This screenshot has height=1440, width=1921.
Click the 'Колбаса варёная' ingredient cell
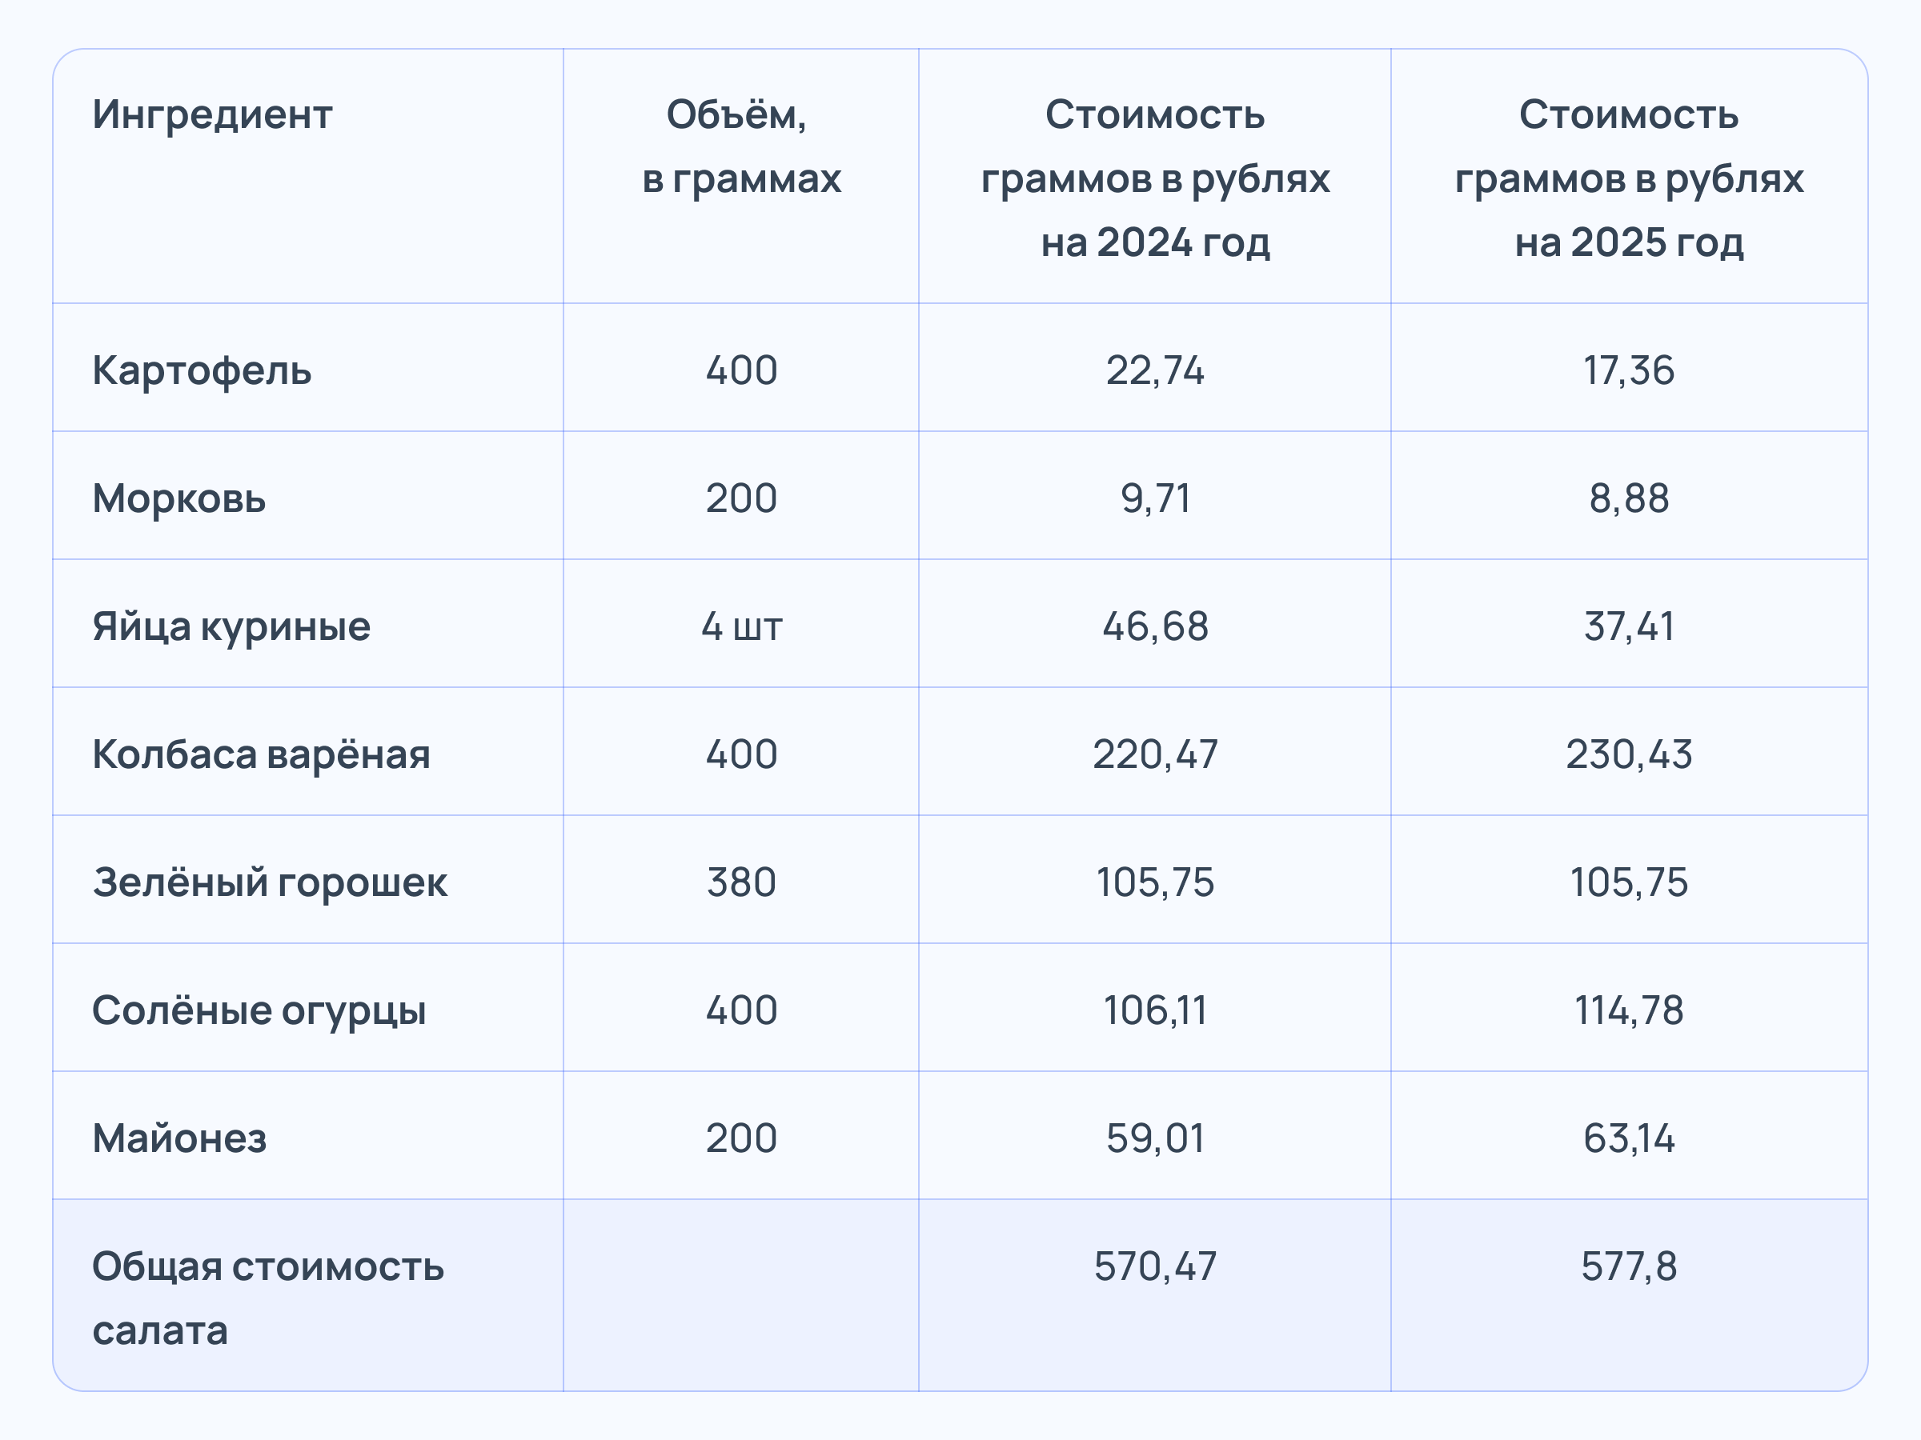260,754
